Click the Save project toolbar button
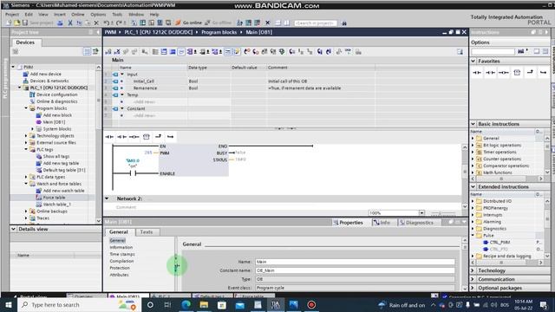Viewport: 555px width, 312px height. click(38, 23)
